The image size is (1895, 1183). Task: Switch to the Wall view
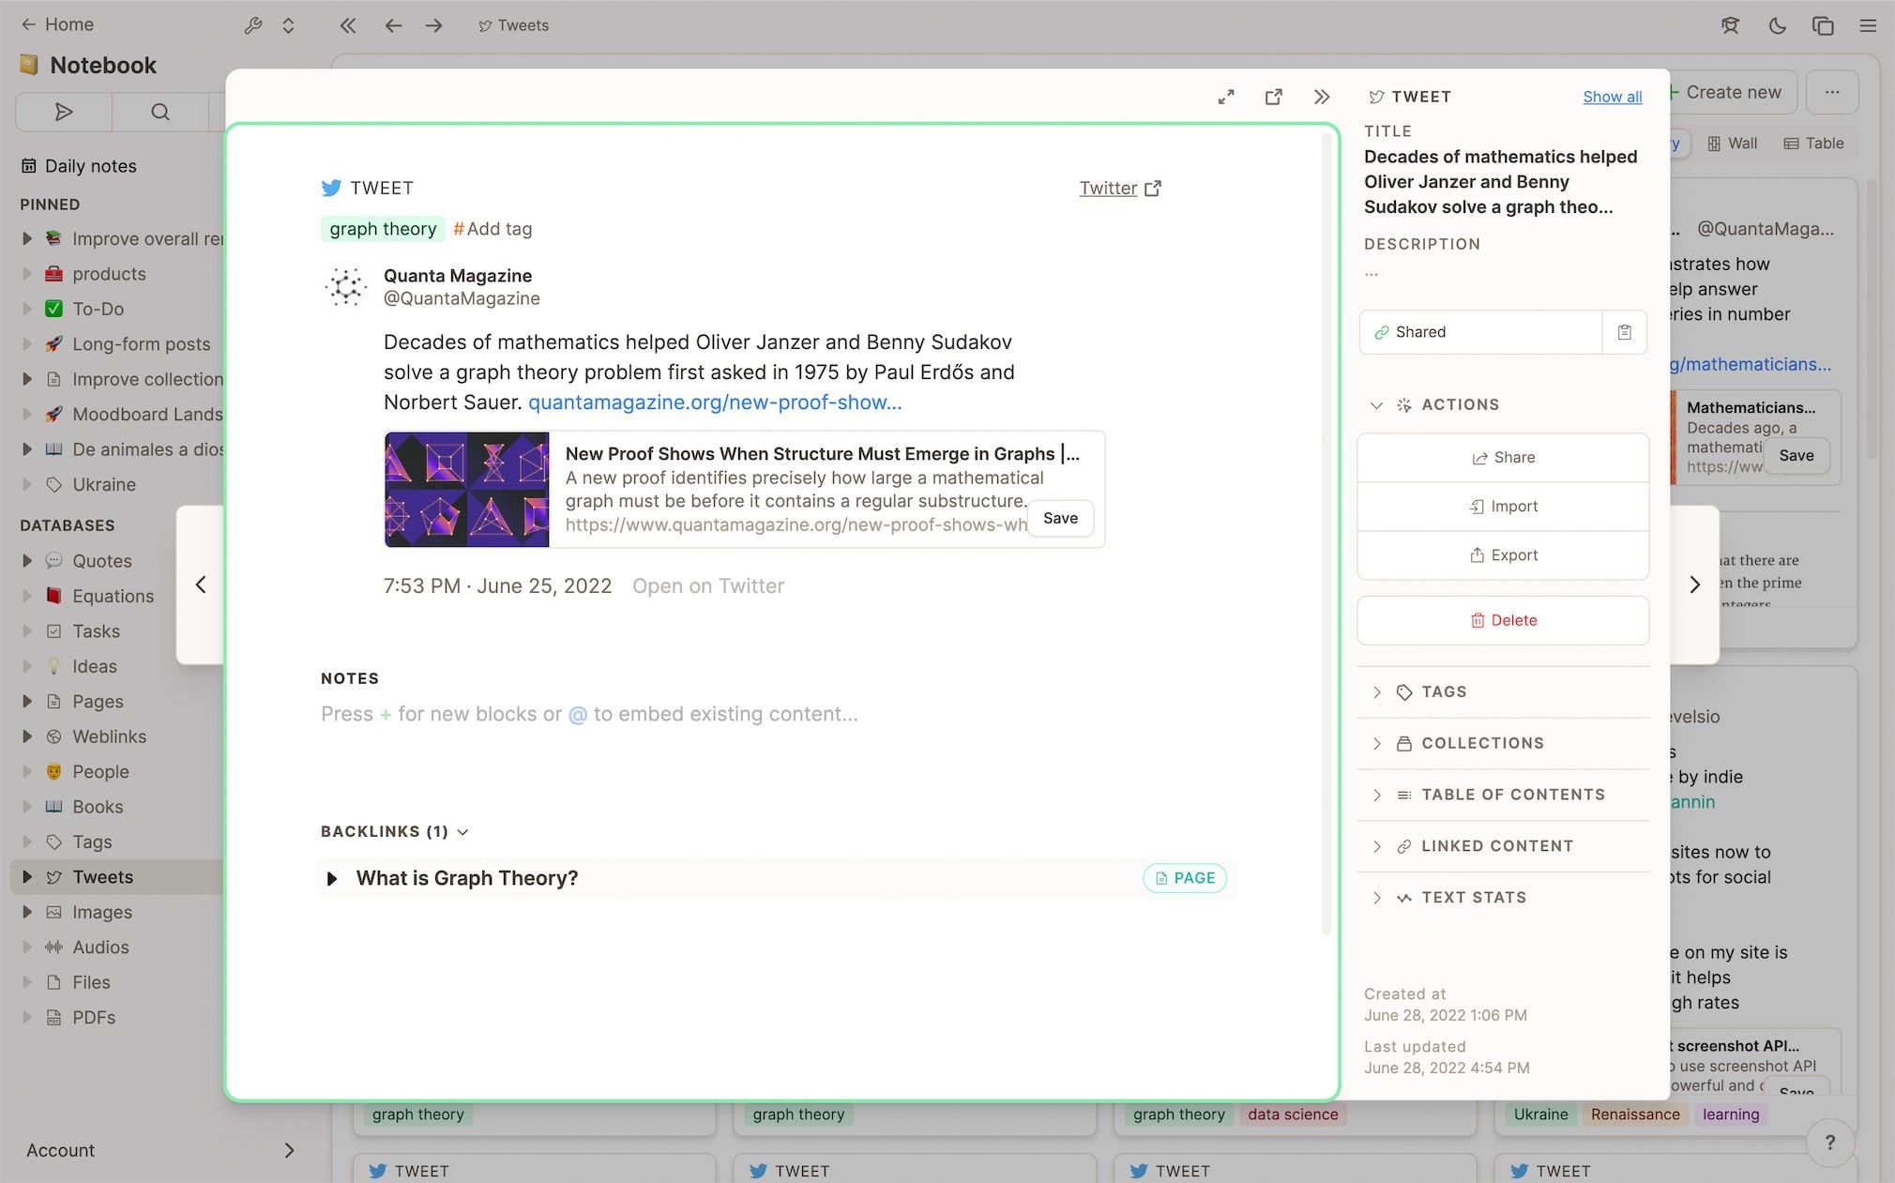1733,143
